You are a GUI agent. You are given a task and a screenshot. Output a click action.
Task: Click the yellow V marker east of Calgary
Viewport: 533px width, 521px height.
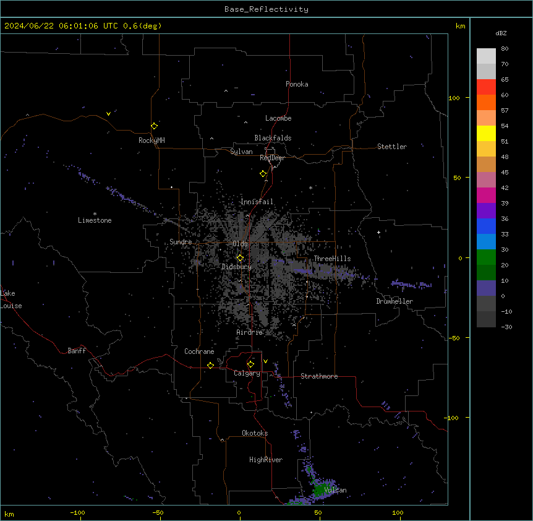point(265,361)
